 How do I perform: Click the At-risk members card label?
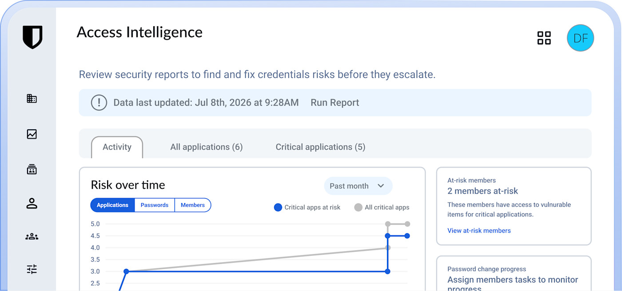point(471,180)
